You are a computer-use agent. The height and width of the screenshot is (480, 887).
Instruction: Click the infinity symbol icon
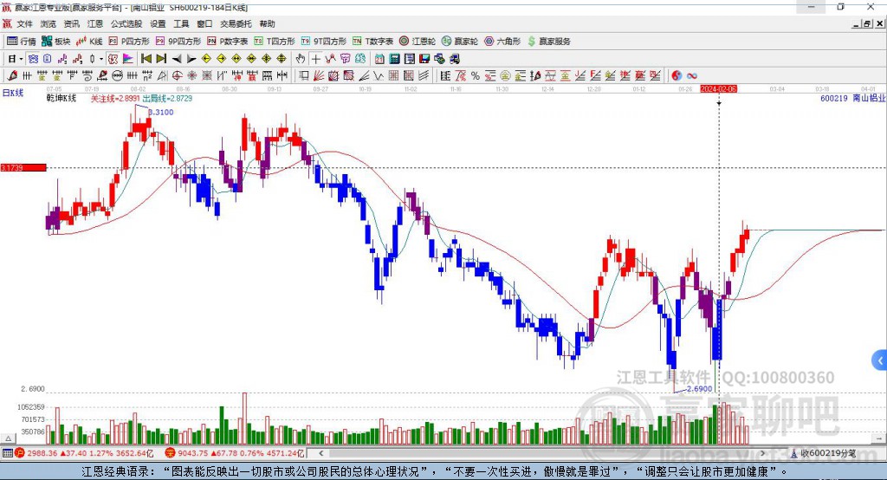point(691,75)
